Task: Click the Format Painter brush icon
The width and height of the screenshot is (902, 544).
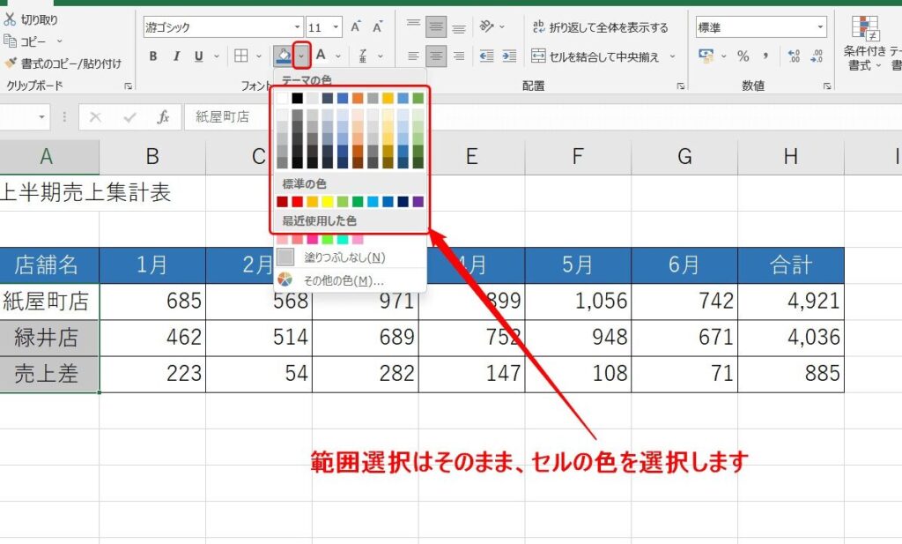Action: coord(11,63)
